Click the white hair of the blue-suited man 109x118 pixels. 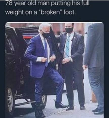coord(44,27)
